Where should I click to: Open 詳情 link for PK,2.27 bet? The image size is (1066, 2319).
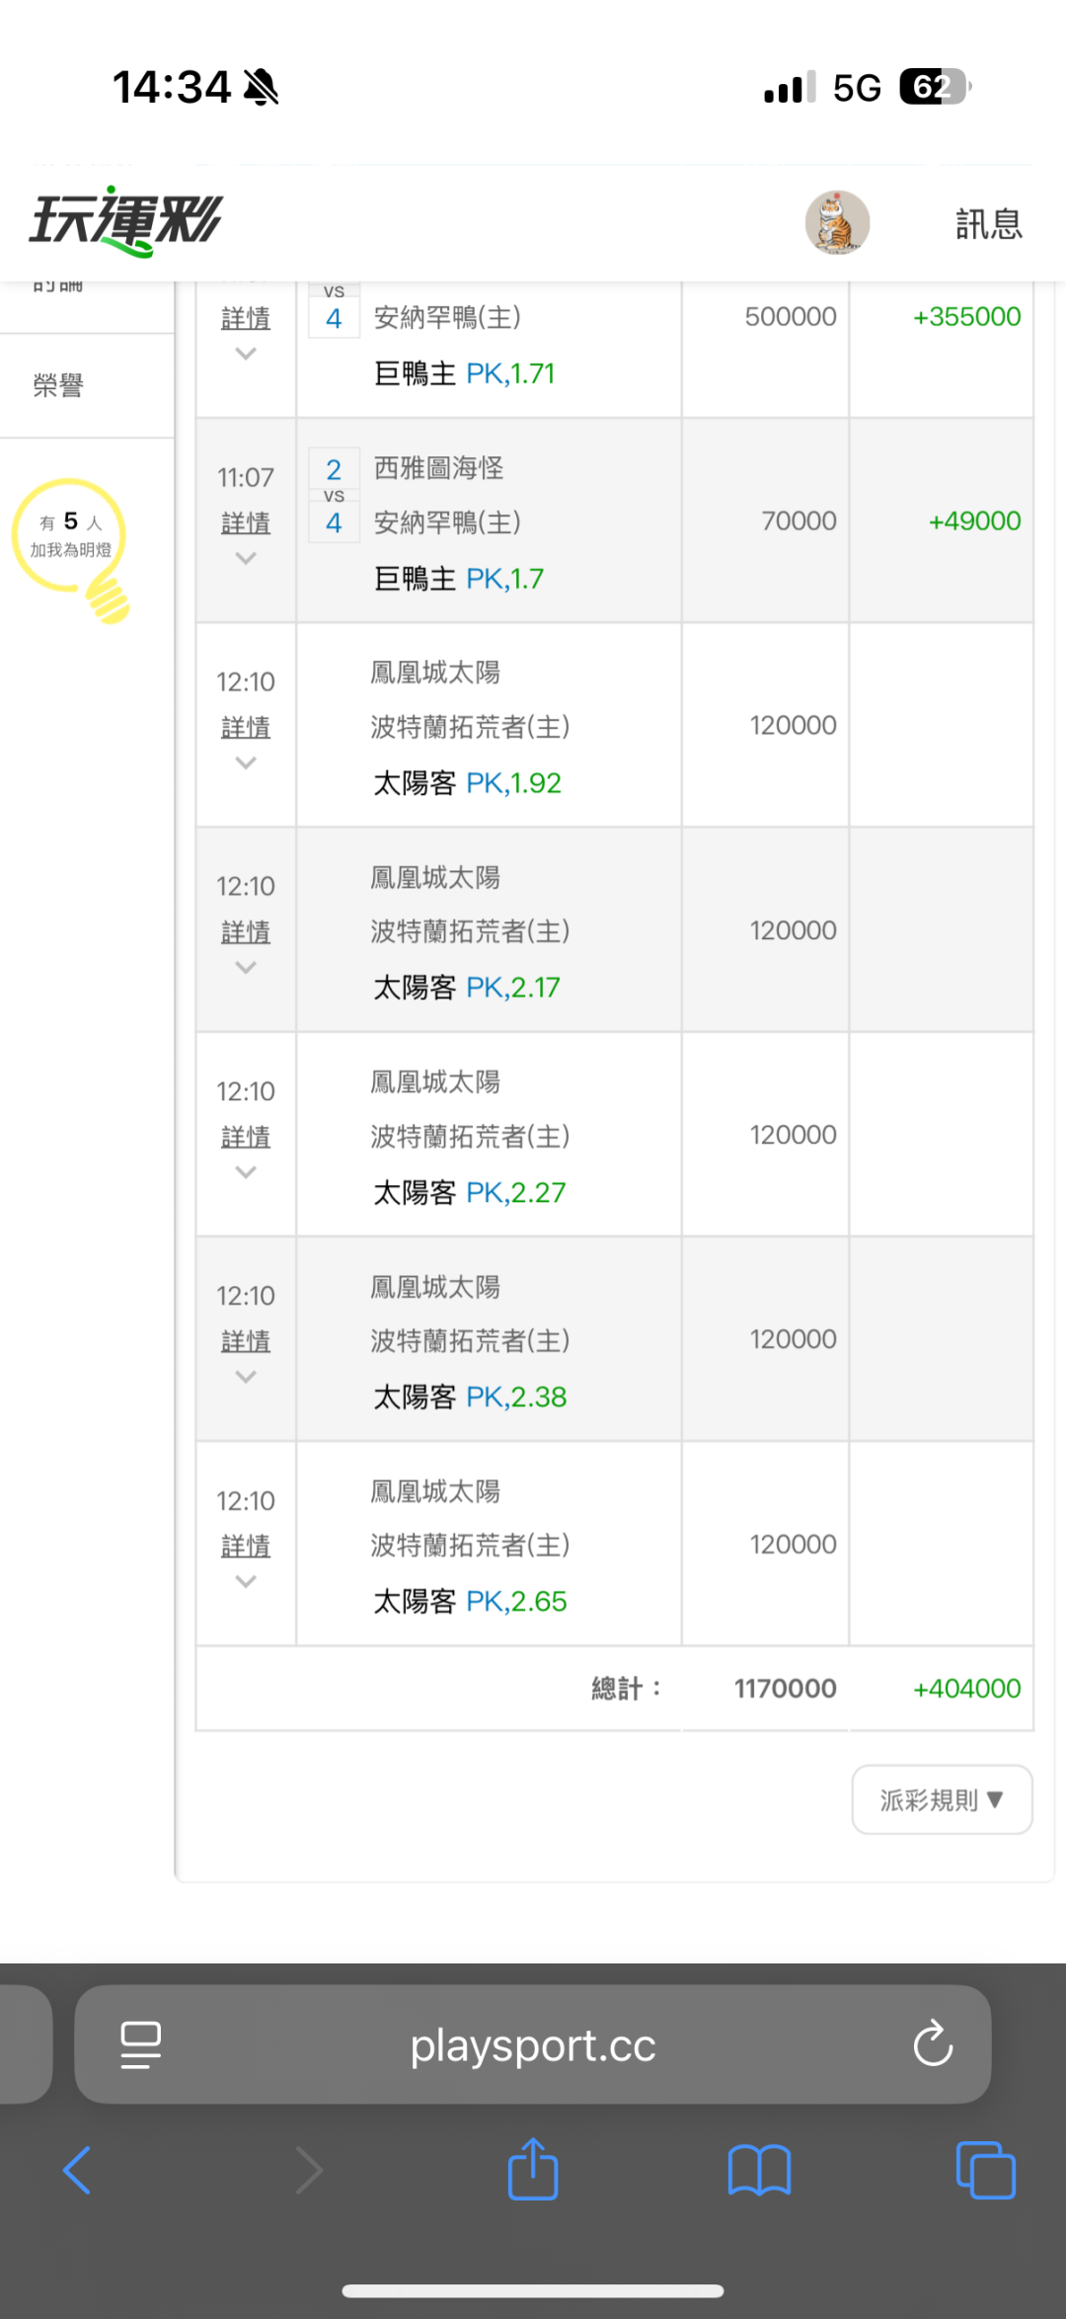246,1137
